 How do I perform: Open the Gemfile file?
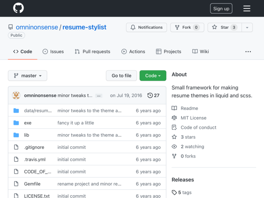(32, 184)
